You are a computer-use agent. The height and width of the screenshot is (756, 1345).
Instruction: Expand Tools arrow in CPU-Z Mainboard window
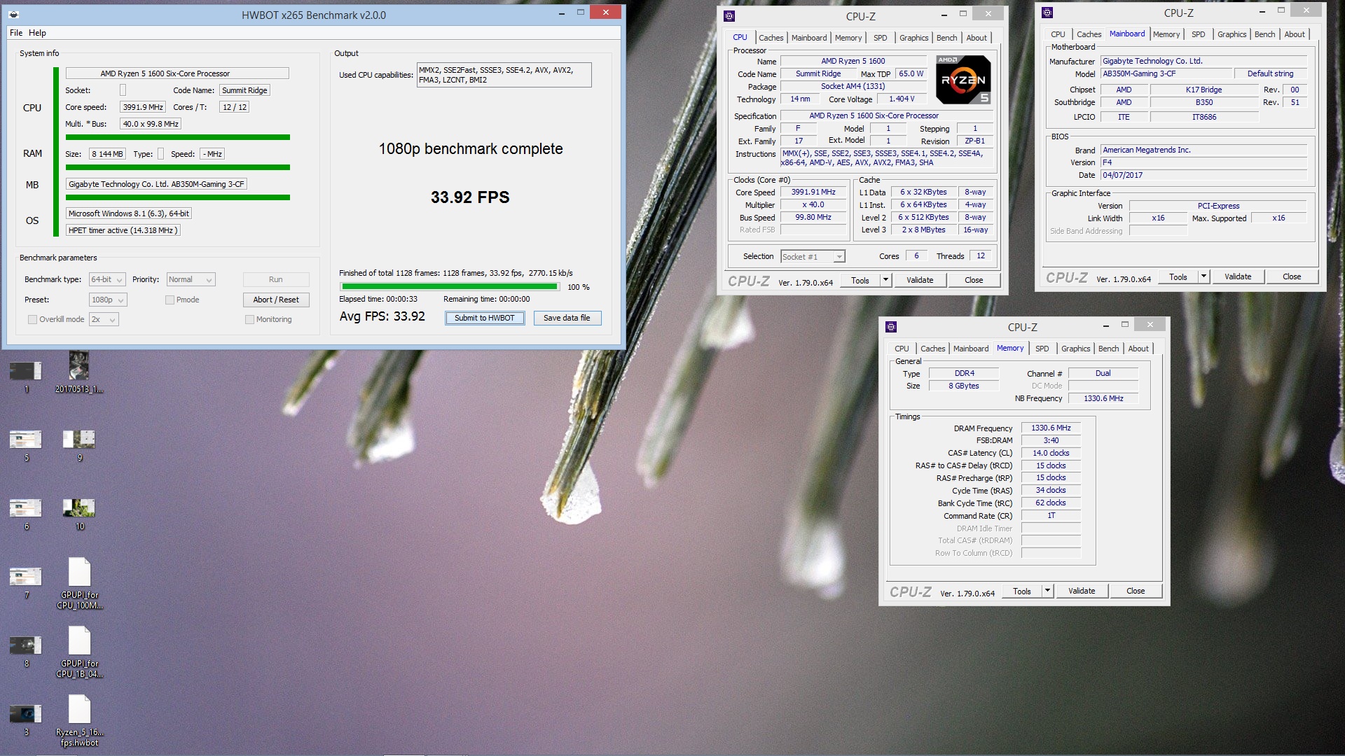tap(1203, 276)
